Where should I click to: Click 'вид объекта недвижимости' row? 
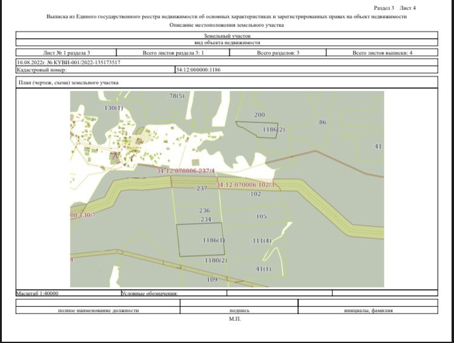(x=227, y=42)
